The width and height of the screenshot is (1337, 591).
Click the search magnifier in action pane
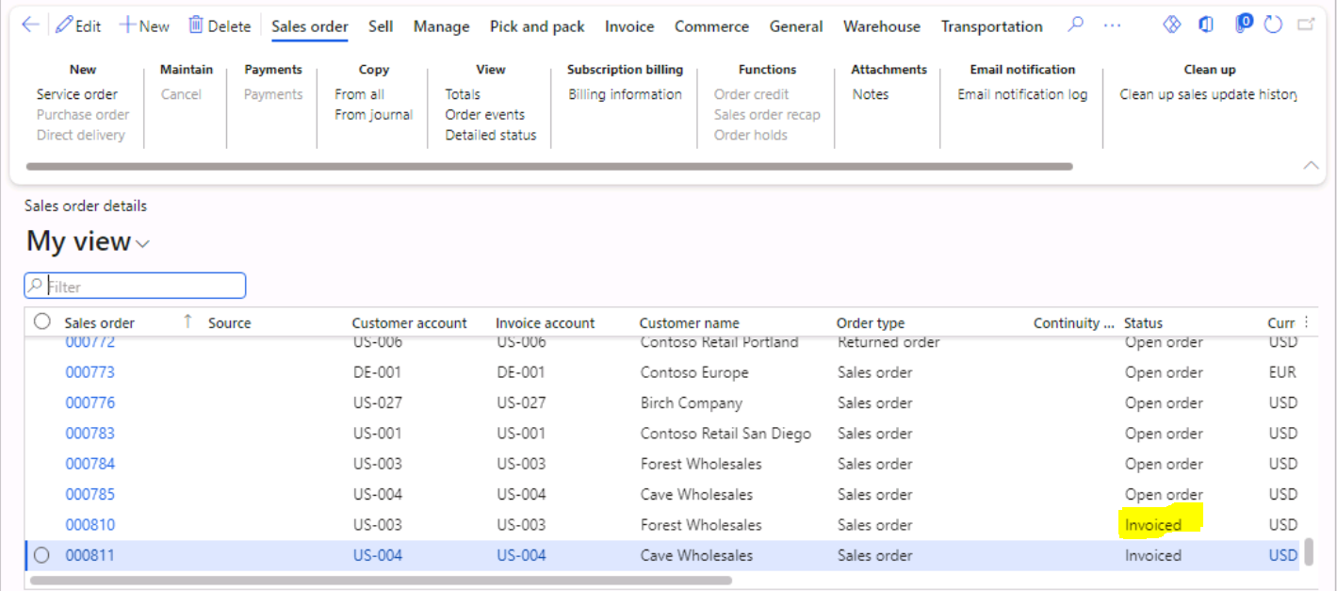[x=1075, y=25]
